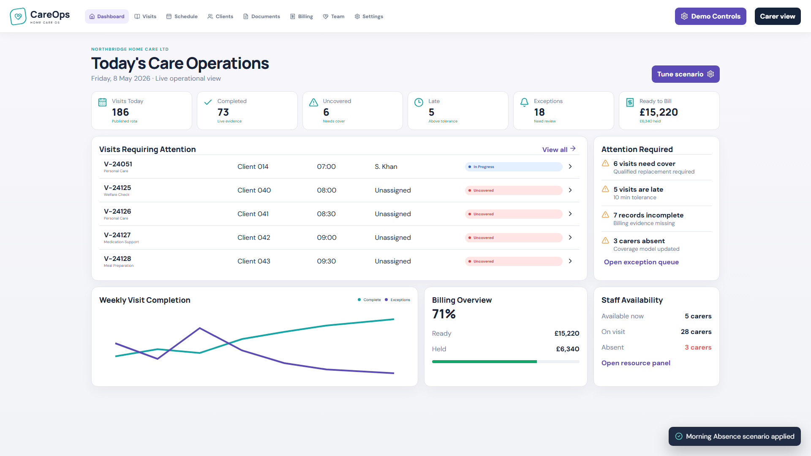
Task: Click warning icon beside 7 records incomplete
Action: coord(605,215)
